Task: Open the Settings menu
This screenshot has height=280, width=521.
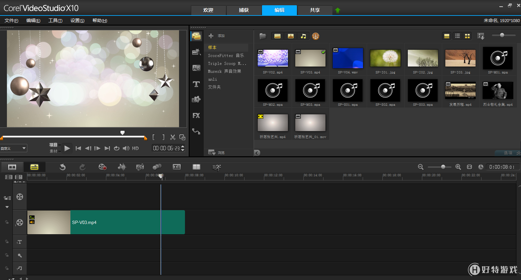Action: tap(77, 20)
